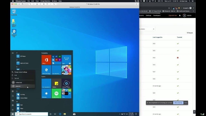Open Chrome three-dot menu
Image resolution: width=206 pixels, height=116 pixels.
193,8
